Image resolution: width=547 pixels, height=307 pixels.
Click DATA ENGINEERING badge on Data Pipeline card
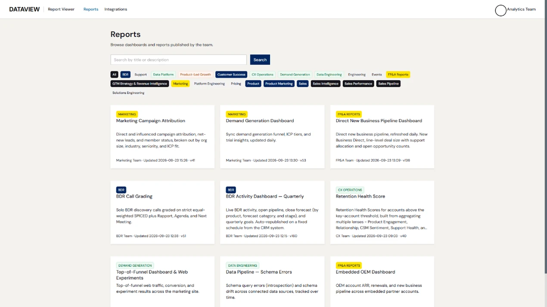coord(242,266)
